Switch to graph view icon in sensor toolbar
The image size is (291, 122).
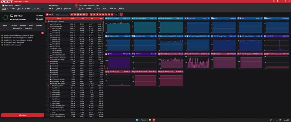pos(53,14)
